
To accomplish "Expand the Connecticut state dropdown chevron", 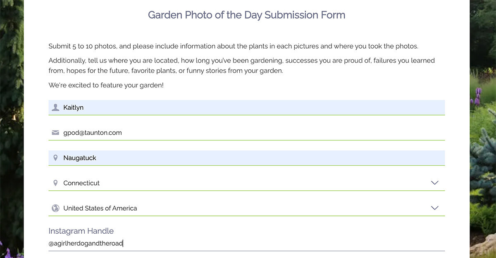I will (434, 183).
